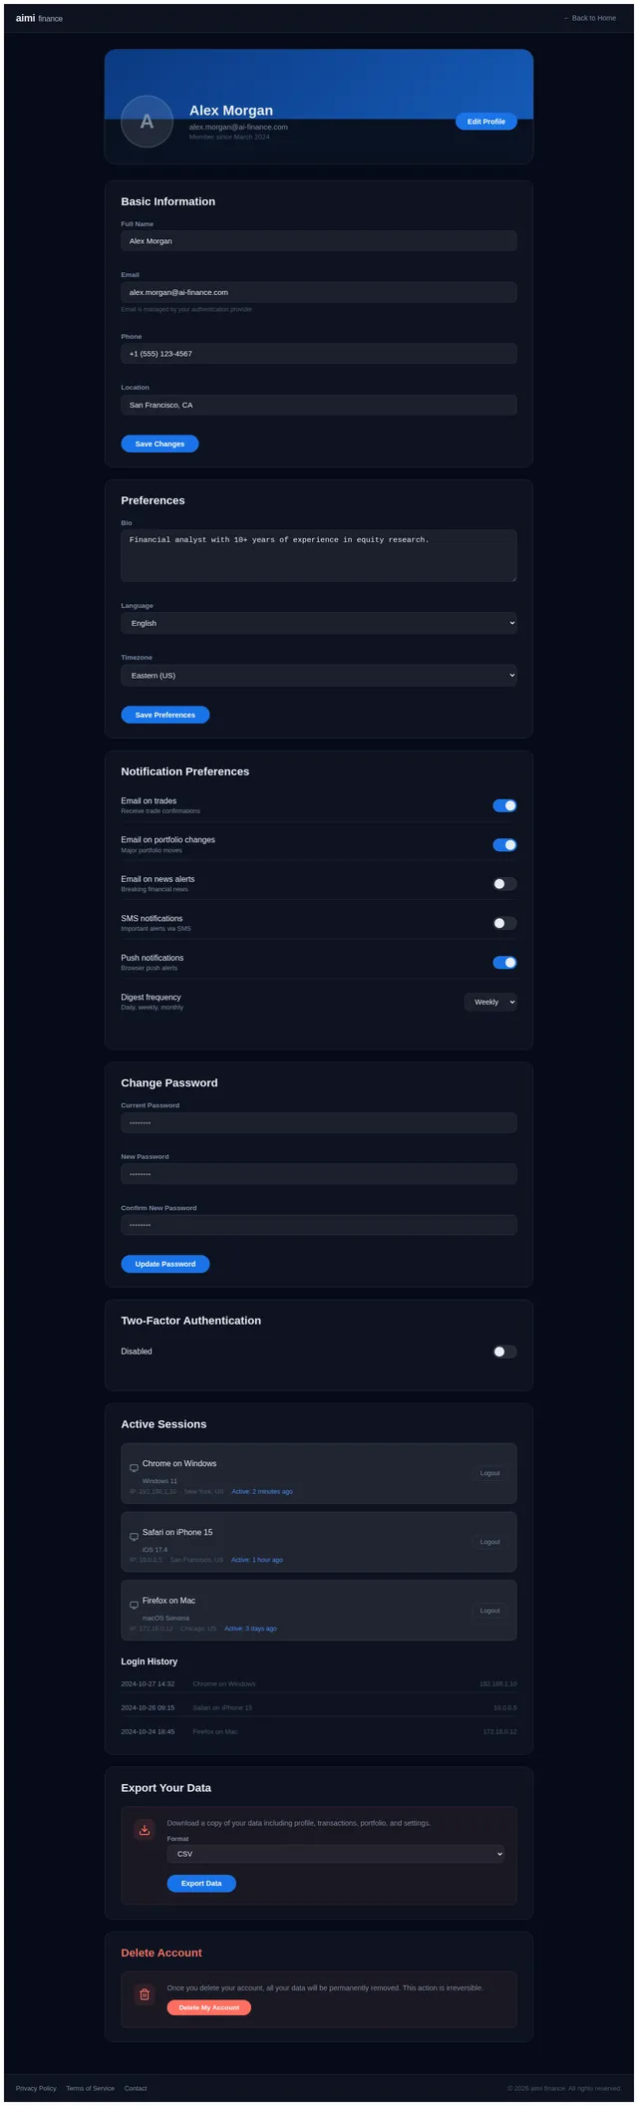Click the device icon beside Safari on iPhone 15
The image size is (638, 2106).
coord(134,1537)
